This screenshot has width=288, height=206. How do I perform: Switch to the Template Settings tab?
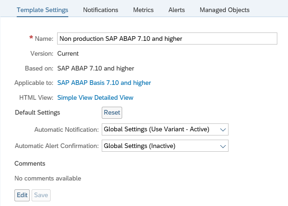tap(42, 10)
